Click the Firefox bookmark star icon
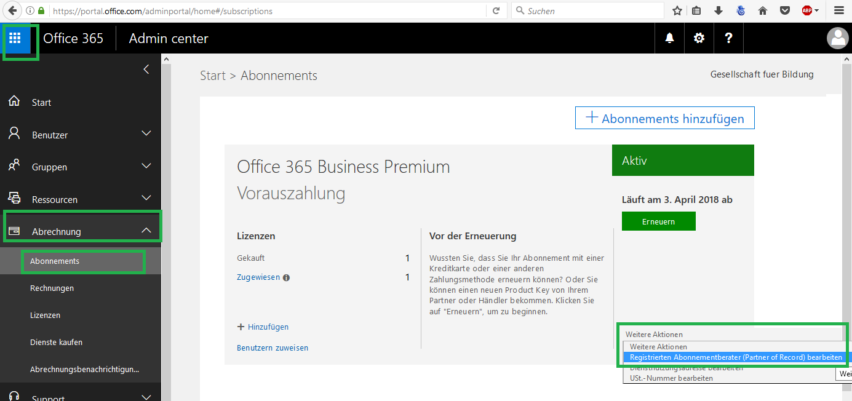852x401 pixels. click(677, 10)
